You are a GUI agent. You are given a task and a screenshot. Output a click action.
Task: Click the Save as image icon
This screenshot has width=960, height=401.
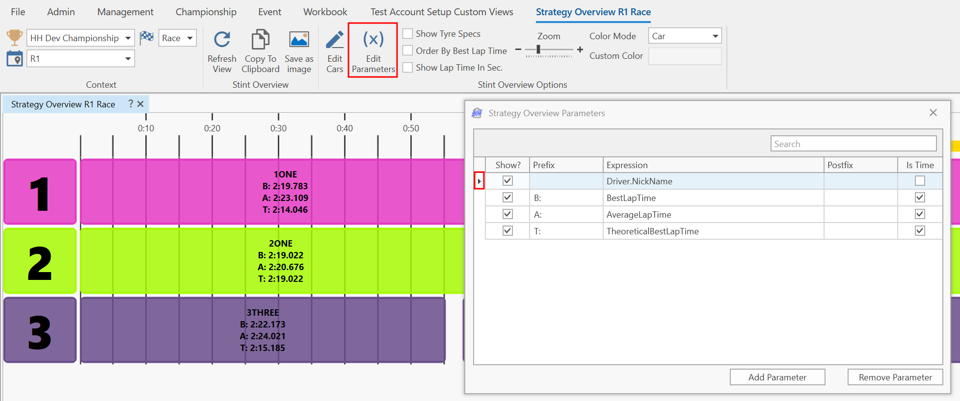pos(299,40)
